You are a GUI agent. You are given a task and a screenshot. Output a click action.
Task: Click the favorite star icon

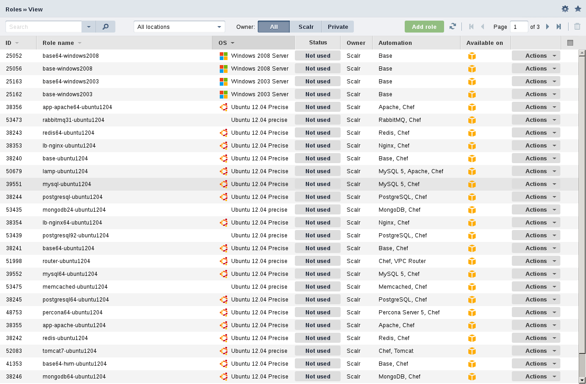click(578, 9)
